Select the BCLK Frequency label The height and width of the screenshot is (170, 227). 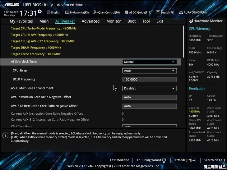tap(24, 79)
